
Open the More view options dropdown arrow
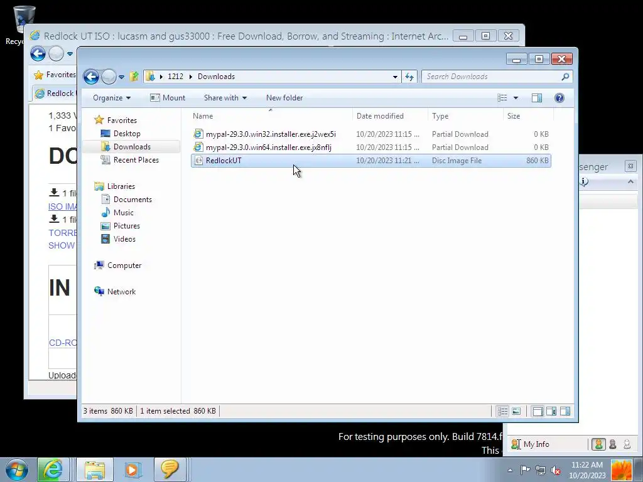(x=516, y=97)
